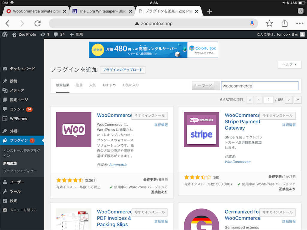Select 新規追加 submenu item
This screenshot has width=307, height=230.
point(10,163)
